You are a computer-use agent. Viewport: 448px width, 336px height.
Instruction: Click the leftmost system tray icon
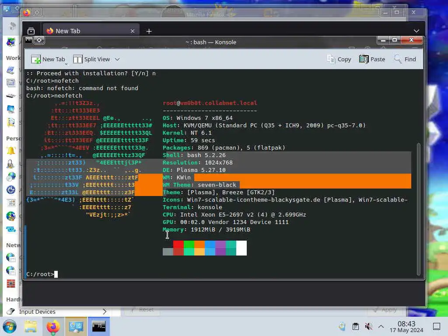342,326
